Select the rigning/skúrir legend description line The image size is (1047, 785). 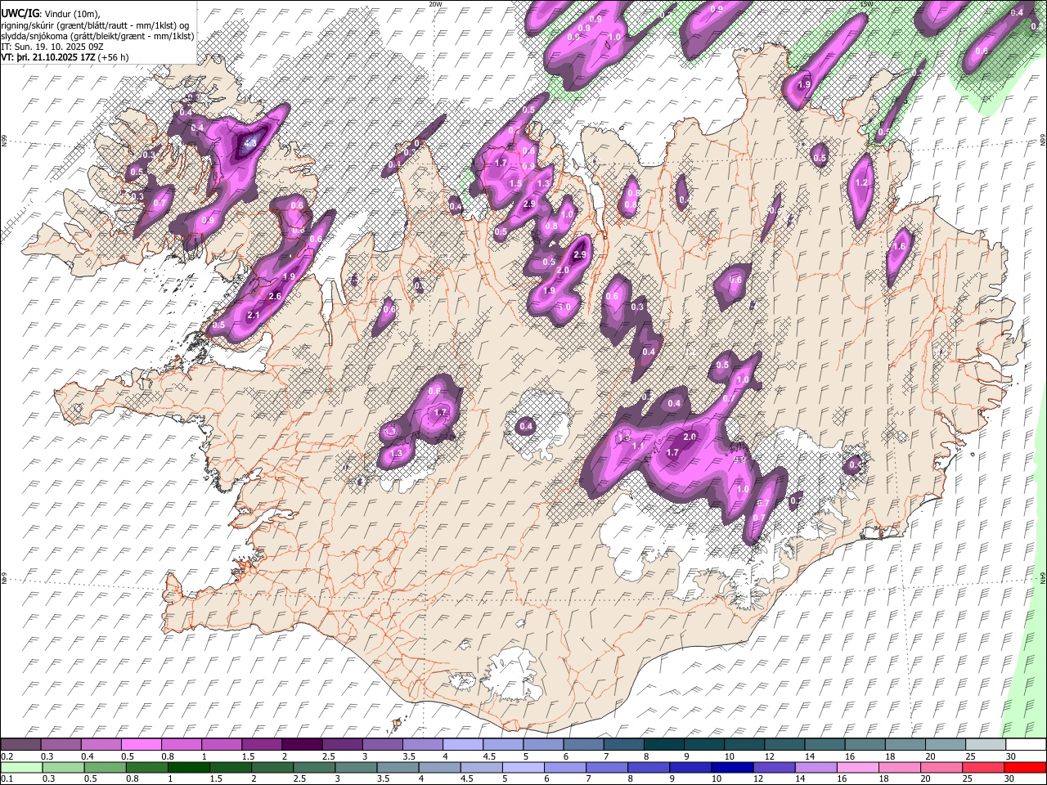click(x=96, y=25)
